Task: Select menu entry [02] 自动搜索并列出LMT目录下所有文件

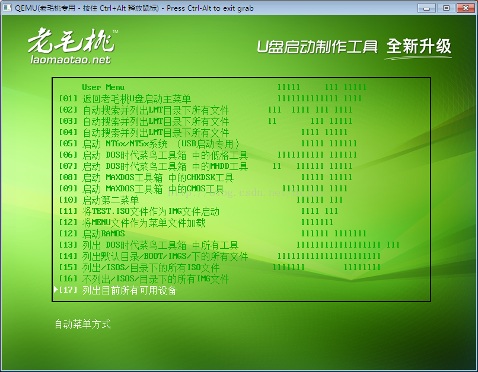Action: (144, 110)
